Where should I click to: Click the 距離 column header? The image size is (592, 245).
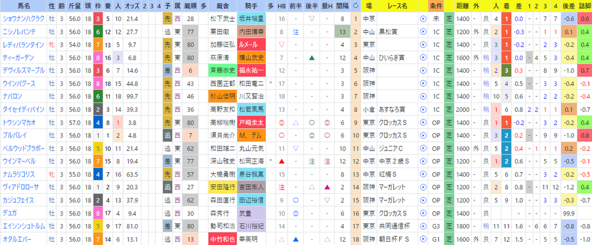tap(462, 6)
